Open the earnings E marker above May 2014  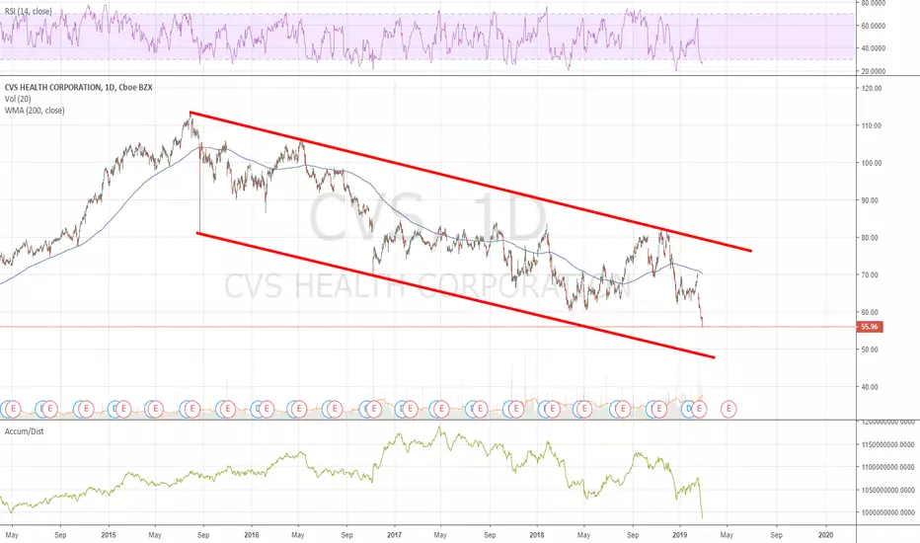pos(13,408)
